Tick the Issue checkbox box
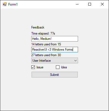The height and width of the screenshot is (111, 109). point(33,67)
